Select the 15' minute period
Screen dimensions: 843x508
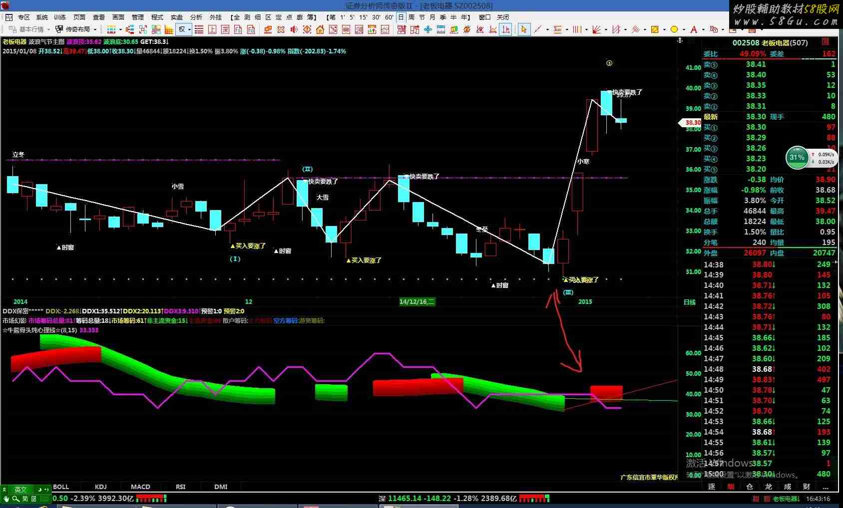[x=363, y=17]
